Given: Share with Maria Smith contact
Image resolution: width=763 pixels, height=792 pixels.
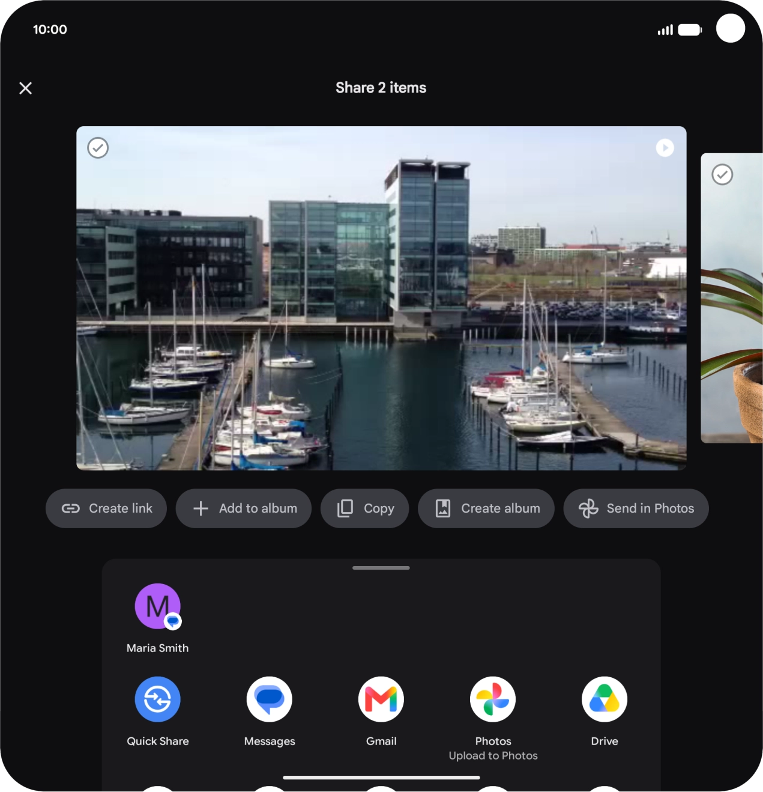Looking at the screenshot, I should [158, 618].
